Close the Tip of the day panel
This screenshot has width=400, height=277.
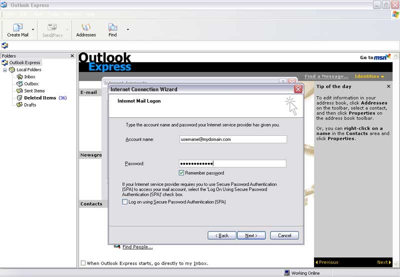tap(388, 86)
